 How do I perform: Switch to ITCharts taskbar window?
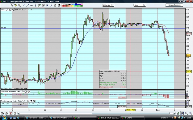(132, 118)
